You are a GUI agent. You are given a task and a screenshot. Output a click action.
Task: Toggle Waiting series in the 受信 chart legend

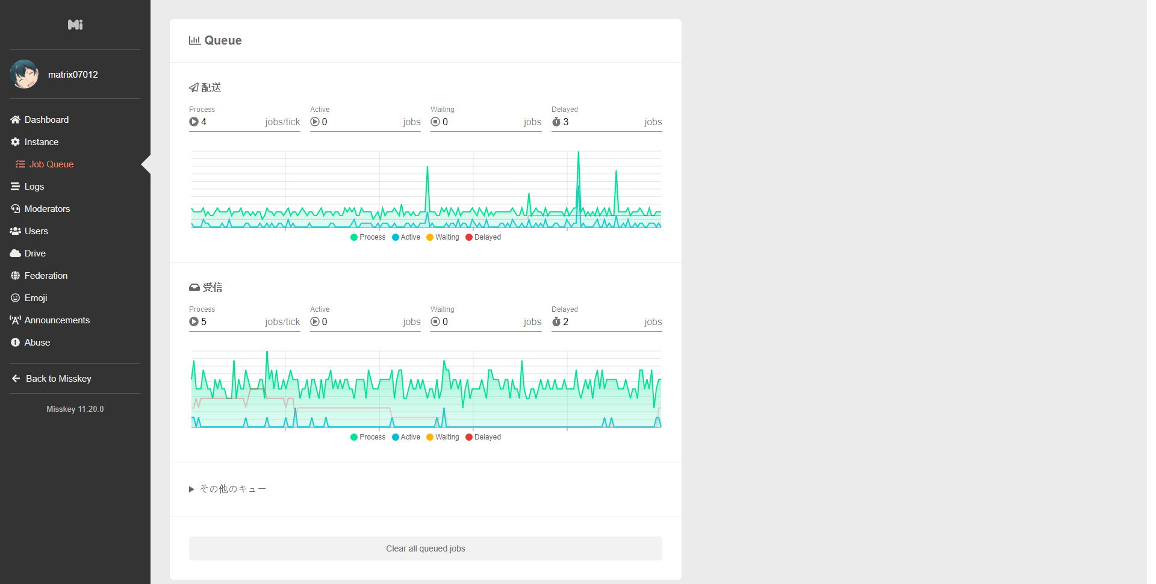[x=443, y=437]
